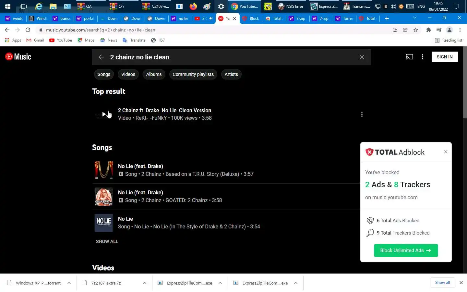The width and height of the screenshot is (467, 292).
Task: Expand 7z2107-extra.7z download options
Action: [x=145, y=283]
